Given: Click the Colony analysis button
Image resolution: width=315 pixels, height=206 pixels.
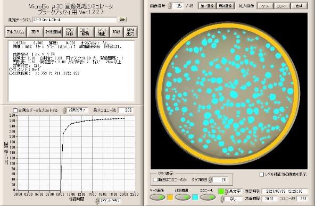Looking at the screenshot, I should (x=86, y=32).
